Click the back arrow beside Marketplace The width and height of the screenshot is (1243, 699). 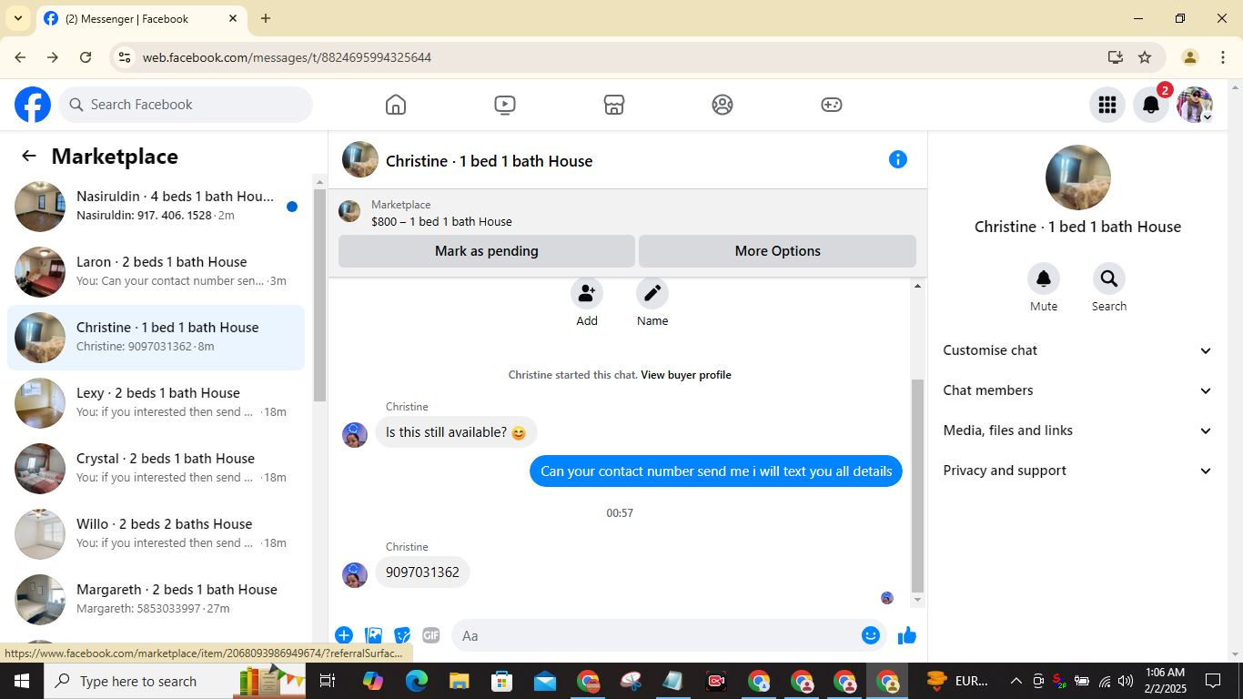[x=29, y=156]
